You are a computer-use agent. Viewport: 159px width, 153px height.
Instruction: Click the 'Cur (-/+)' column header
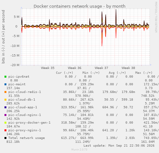(x=65, y=73)
